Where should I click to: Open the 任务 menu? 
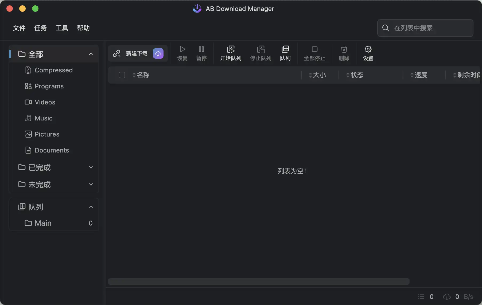point(41,28)
